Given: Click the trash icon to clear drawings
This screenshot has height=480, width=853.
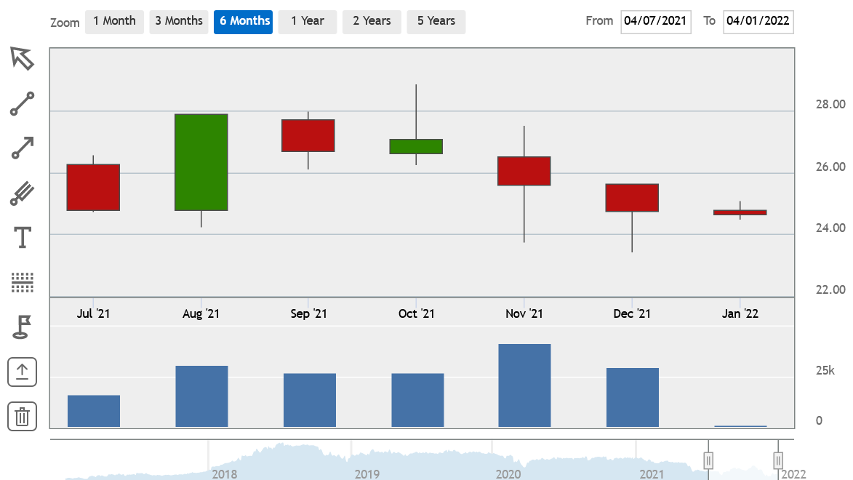Looking at the screenshot, I should 22,416.
